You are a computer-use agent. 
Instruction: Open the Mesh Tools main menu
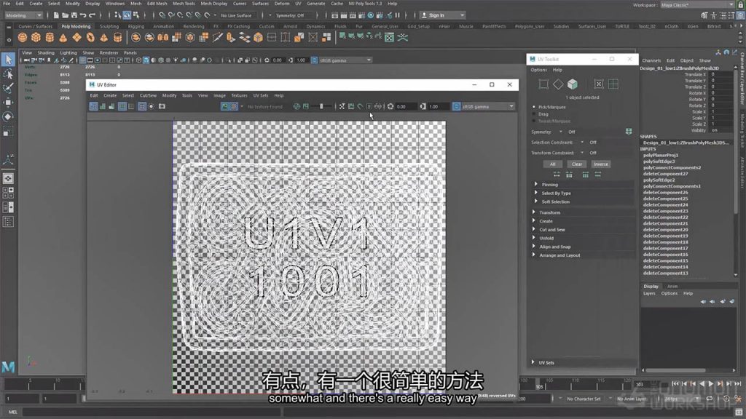point(184,4)
